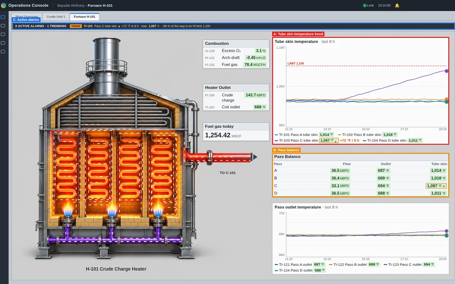Click Pass B tube skin 1,018 °F cell
Image resolution: width=455 pixels, height=284 pixels.
(x=438, y=178)
